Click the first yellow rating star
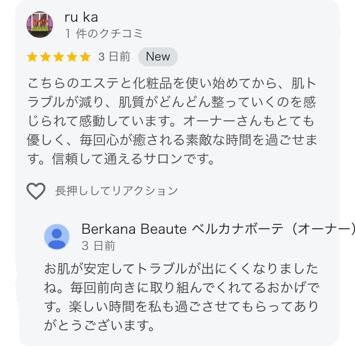 coord(32,57)
